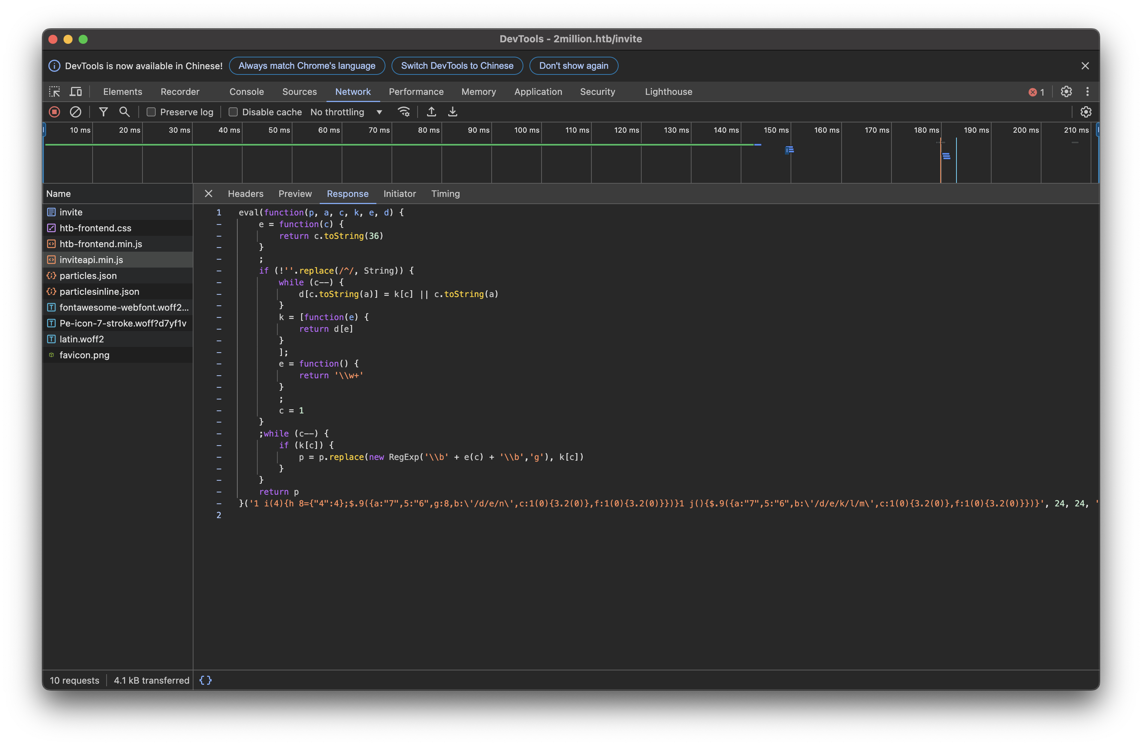
Task: Open the customize DevTools three-dot menu
Action: pos(1087,91)
